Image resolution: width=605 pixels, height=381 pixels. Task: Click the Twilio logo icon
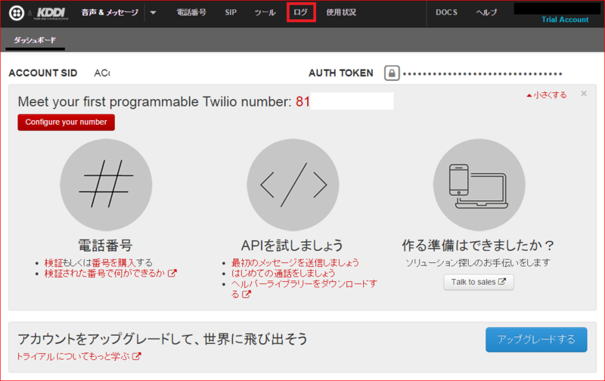(x=17, y=13)
